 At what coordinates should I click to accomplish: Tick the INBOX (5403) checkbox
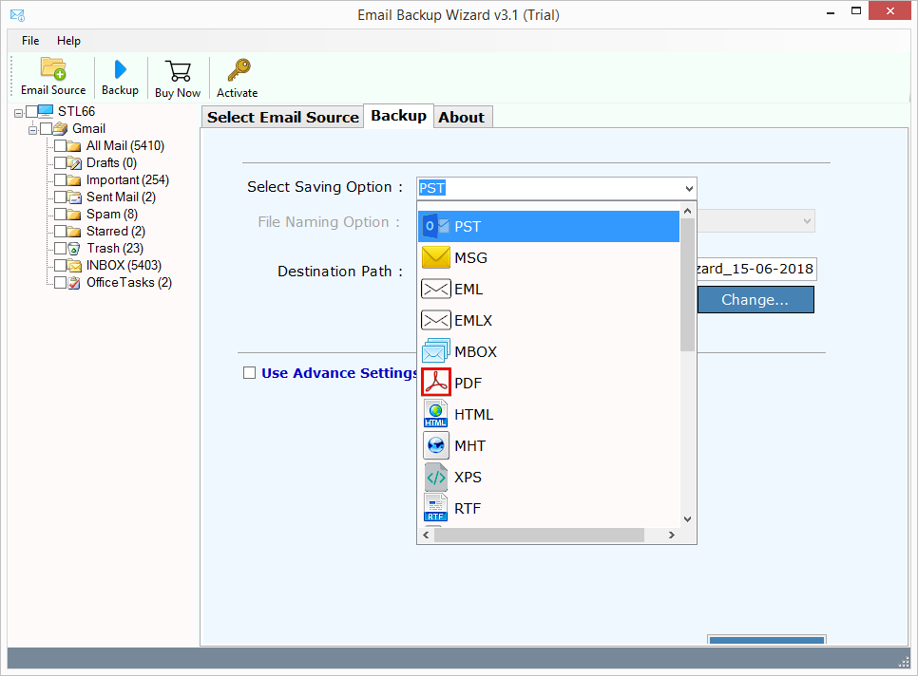60,266
